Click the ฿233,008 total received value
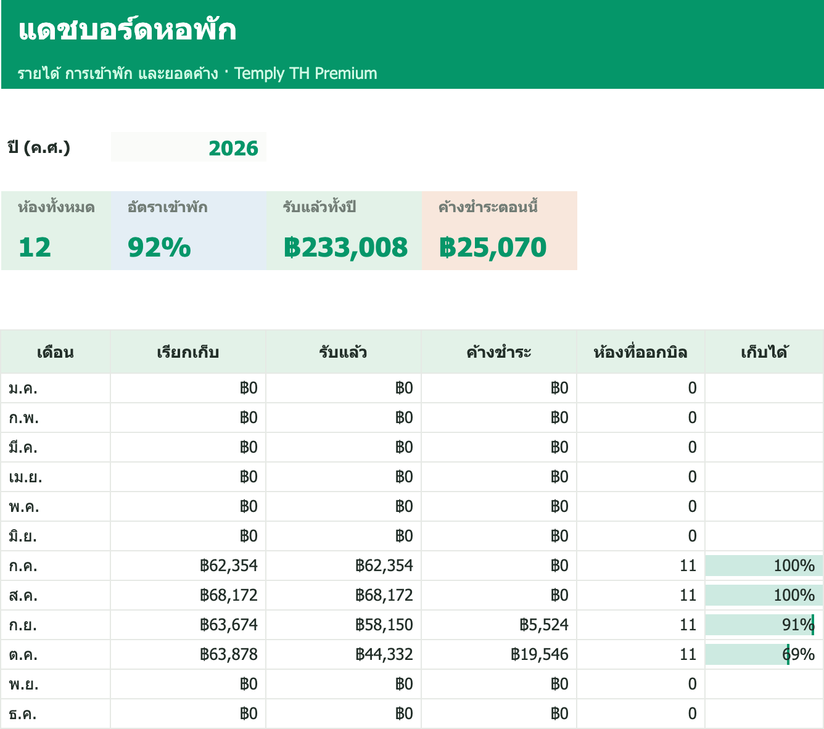 [345, 247]
